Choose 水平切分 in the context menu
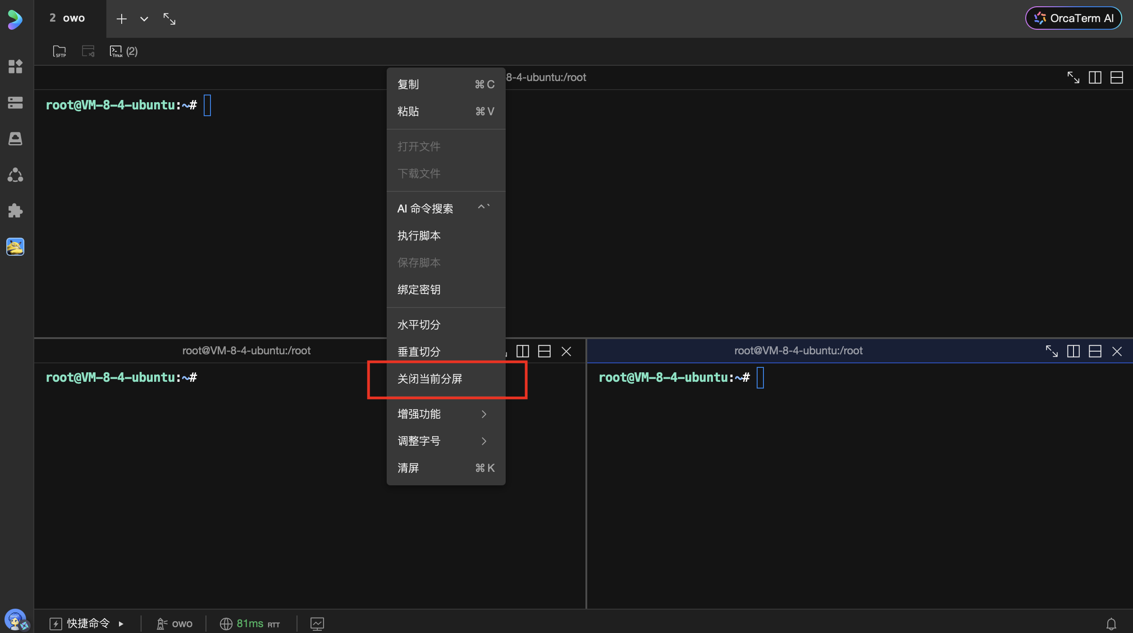Image resolution: width=1133 pixels, height=633 pixels. click(x=419, y=325)
